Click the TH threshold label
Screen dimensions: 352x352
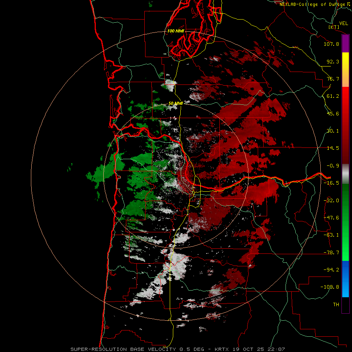(x=336, y=305)
